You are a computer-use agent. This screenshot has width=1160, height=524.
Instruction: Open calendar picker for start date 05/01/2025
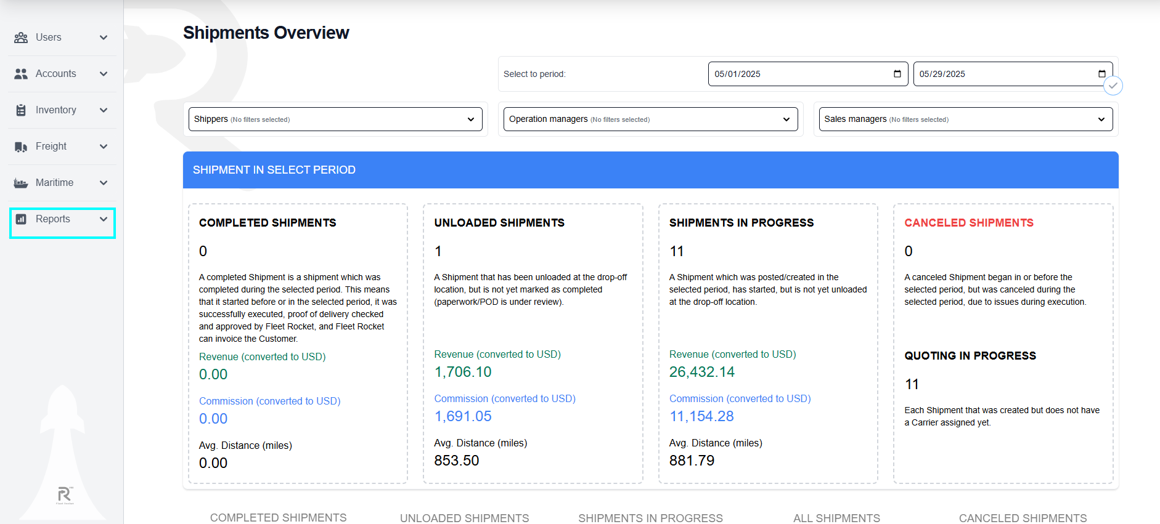(x=897, y=74)
